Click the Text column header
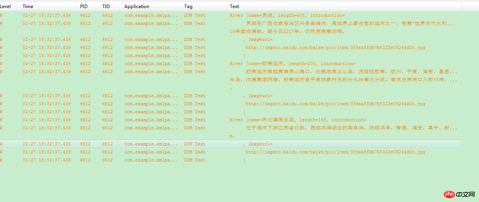This screenshot has width=479, height=202. 345,6
